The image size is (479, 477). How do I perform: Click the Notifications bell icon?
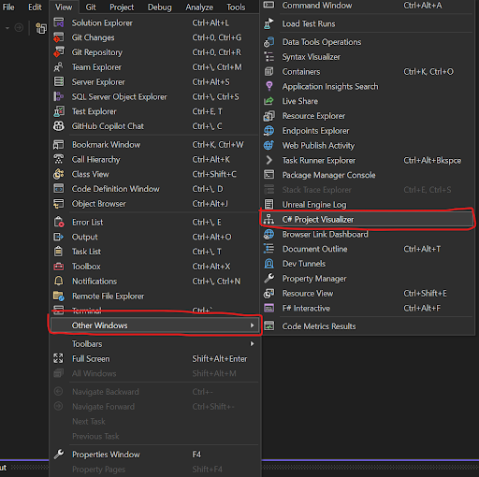(x=59, y=282)
